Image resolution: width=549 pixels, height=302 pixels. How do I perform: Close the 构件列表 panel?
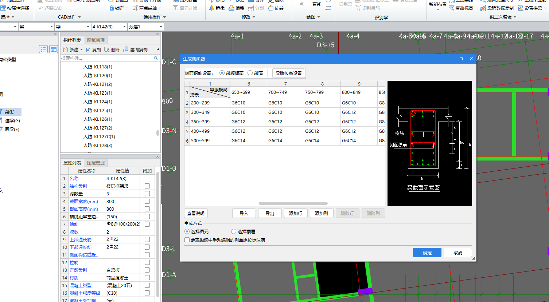tap(157, 34)
